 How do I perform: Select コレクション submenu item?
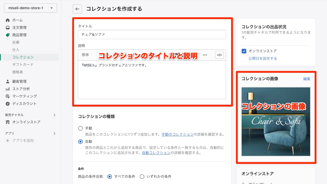[x=23, y=57]
